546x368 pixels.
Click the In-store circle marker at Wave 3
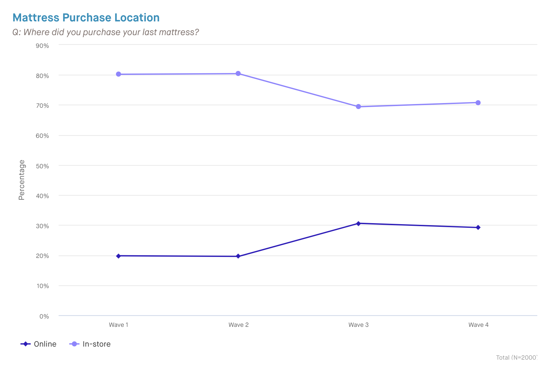[358, 107]
